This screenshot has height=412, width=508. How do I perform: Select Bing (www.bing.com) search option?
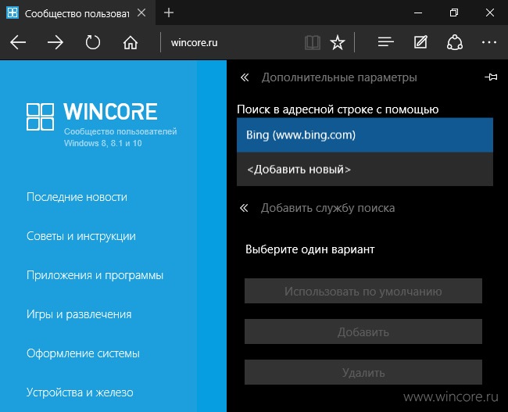[365, 134]
